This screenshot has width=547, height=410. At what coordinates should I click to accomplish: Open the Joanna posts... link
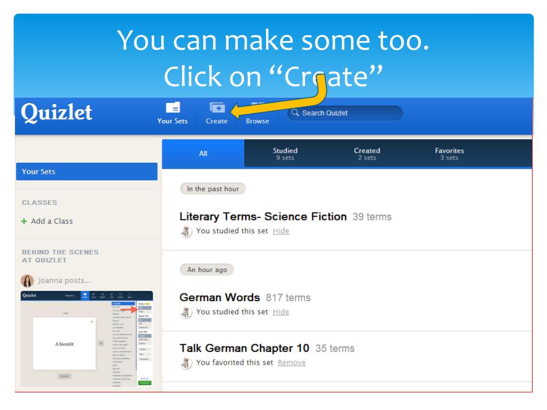[65, 281]
